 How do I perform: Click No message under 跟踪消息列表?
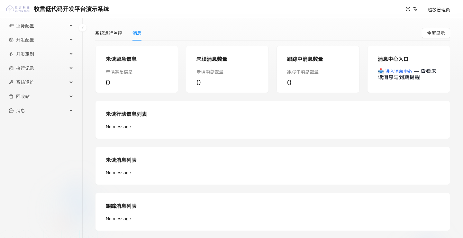pos(118,219)
